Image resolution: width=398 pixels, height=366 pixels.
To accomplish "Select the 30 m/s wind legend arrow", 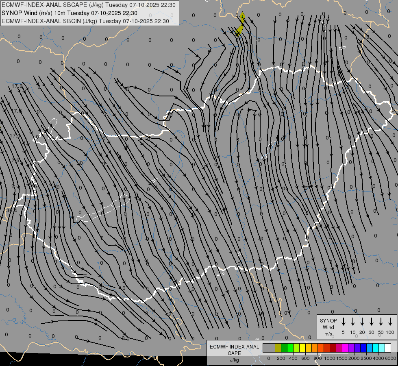I will click(x=372, y=322).
